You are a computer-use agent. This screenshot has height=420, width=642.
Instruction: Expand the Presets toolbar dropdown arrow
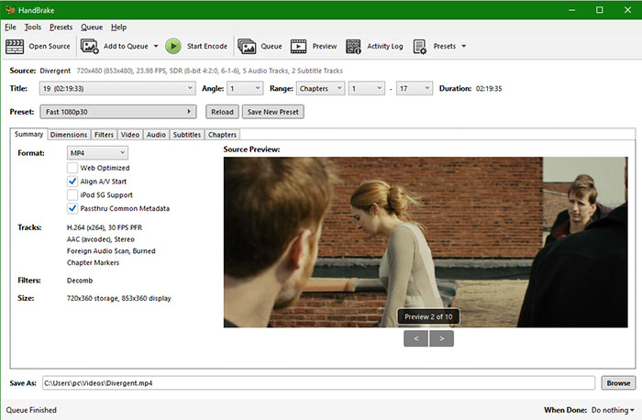coord(464,46)
